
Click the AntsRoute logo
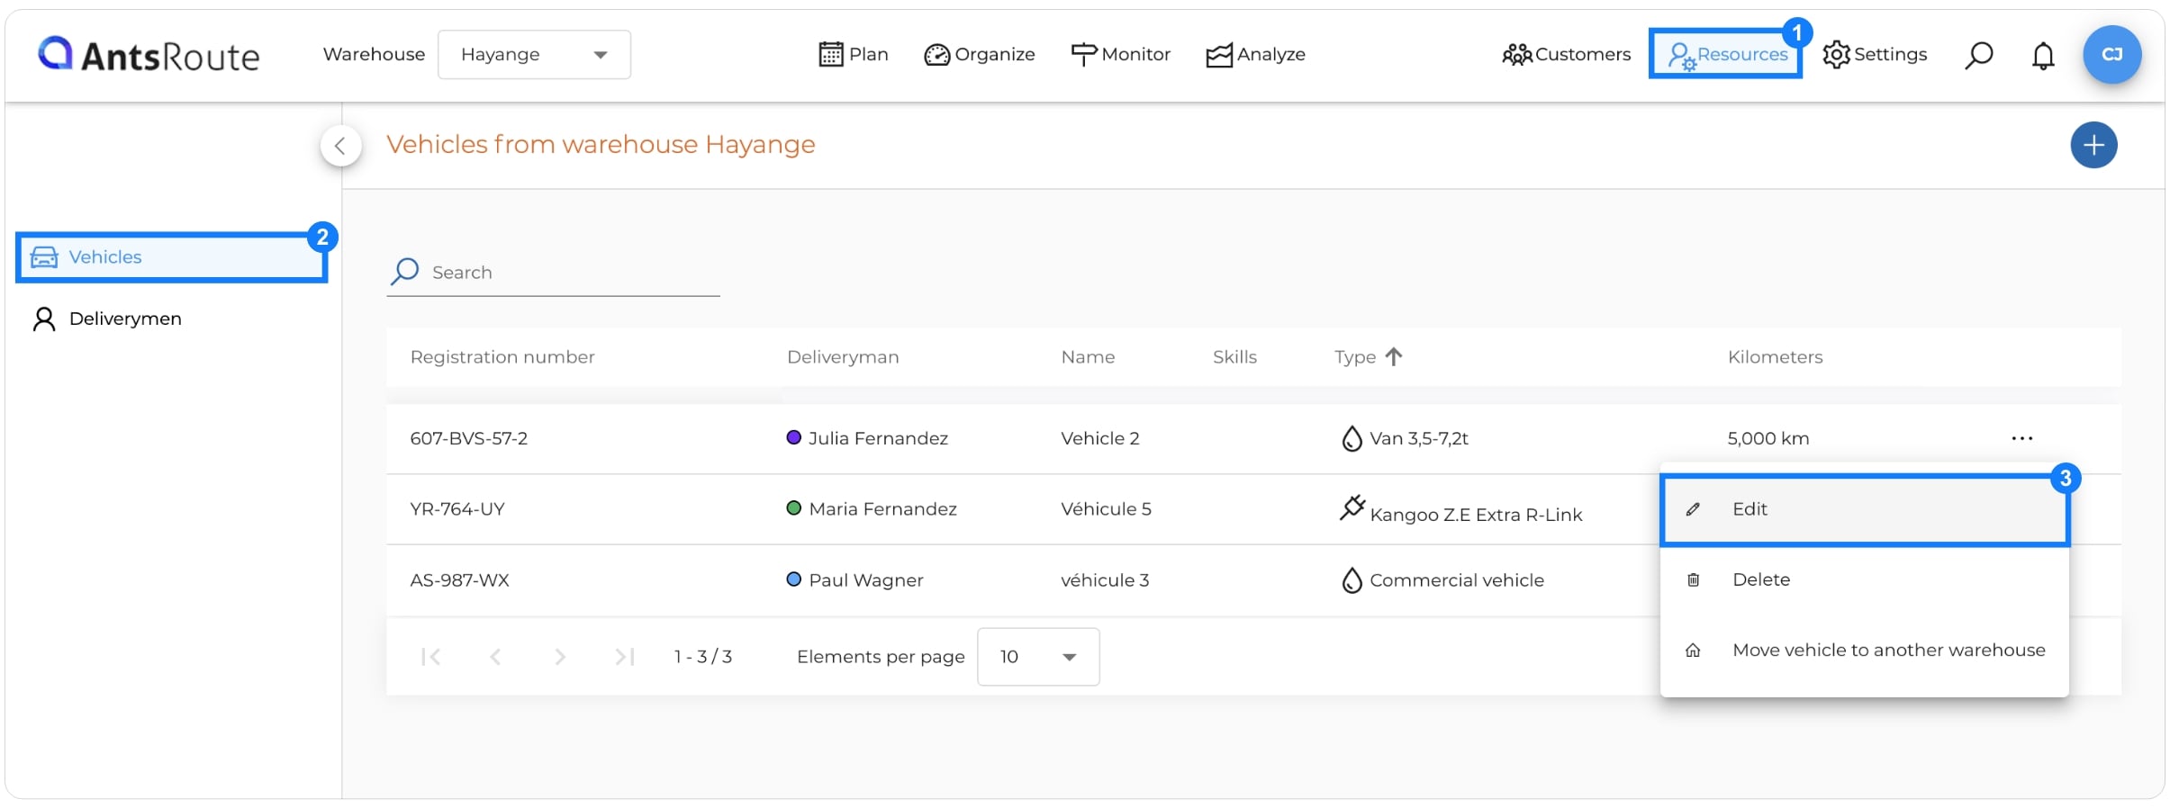pyautogui.click(x=149, y=55)
